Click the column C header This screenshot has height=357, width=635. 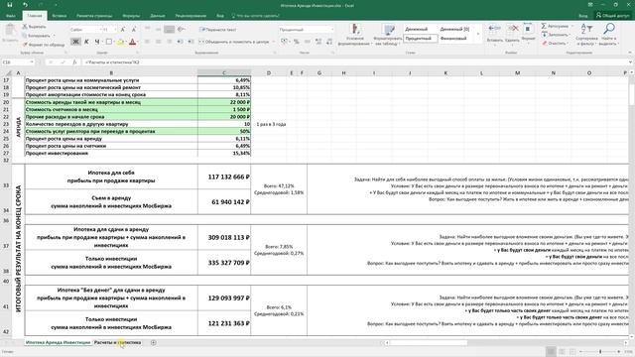point(224,72)
